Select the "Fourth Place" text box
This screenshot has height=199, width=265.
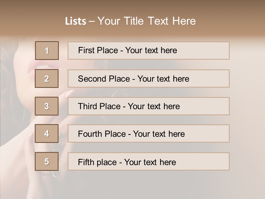pyautogui.click(x=149, y=134)
